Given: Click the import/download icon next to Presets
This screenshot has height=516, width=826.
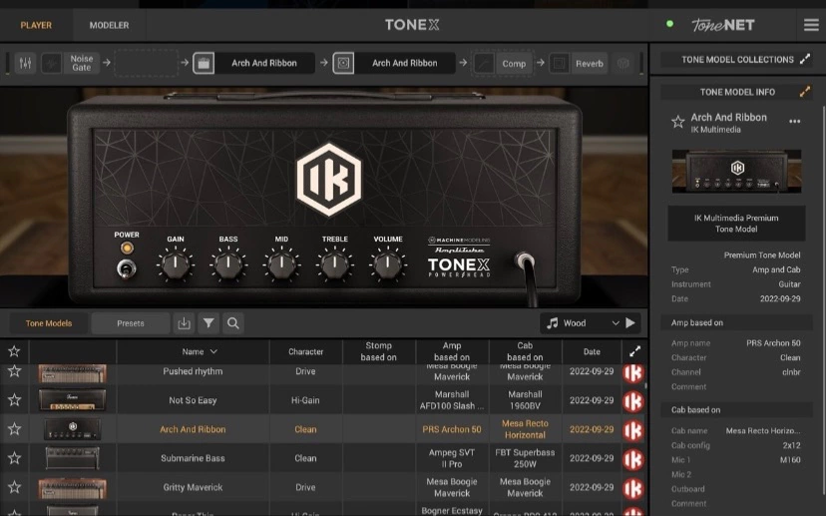Looking at the screenshot, I should pyautogui.click(x=184, y=323).
